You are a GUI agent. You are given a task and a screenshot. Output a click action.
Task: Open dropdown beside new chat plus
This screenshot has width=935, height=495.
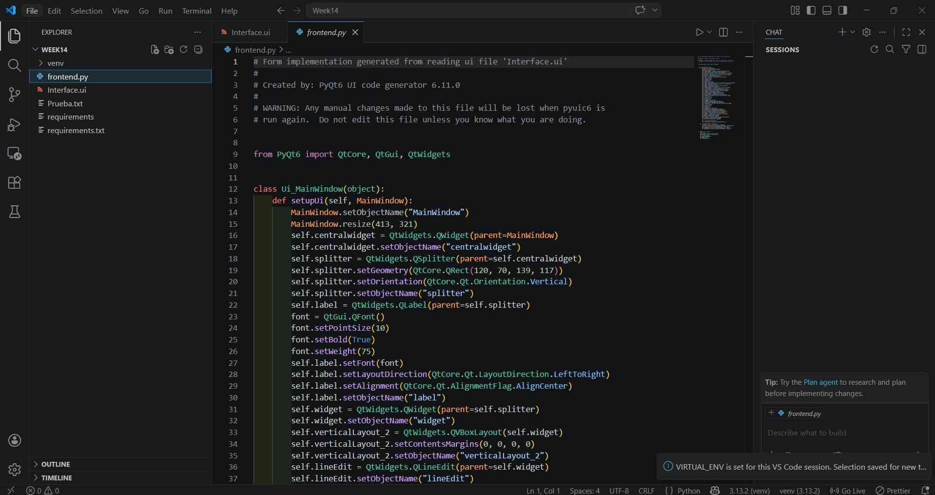853,32
